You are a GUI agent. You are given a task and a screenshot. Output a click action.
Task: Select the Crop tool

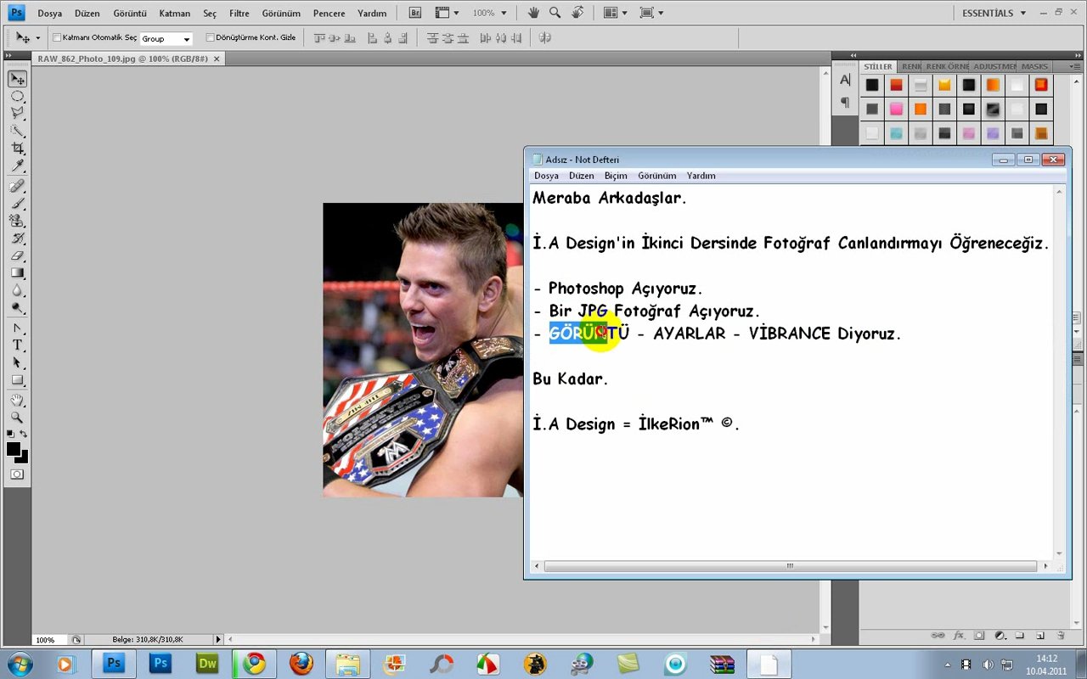tap(17, 149)
